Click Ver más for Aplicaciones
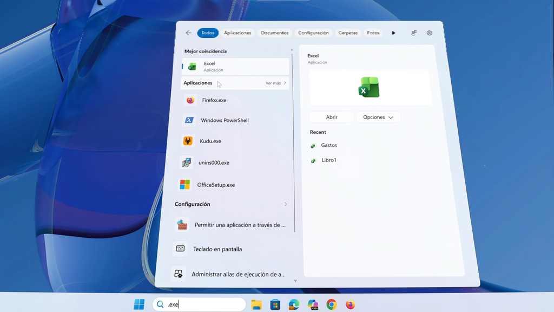This screenshot has width=554, height=312. (x=275, y=83)
